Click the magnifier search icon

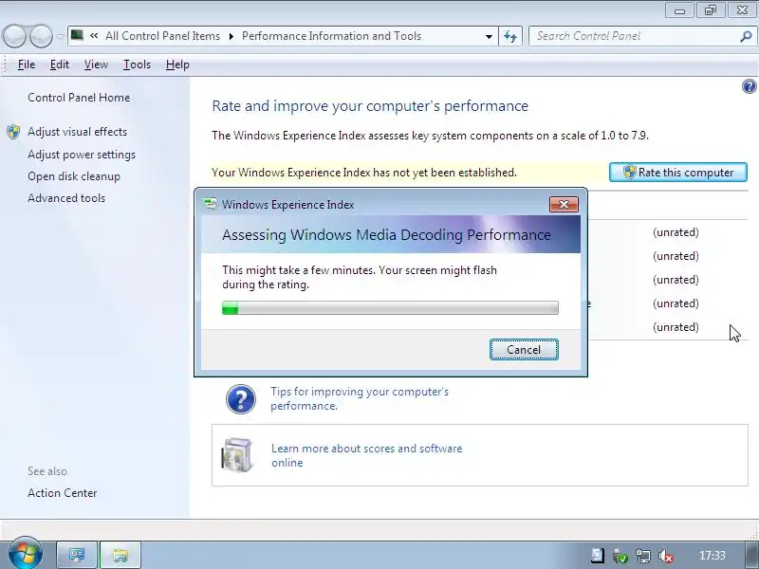746,36
